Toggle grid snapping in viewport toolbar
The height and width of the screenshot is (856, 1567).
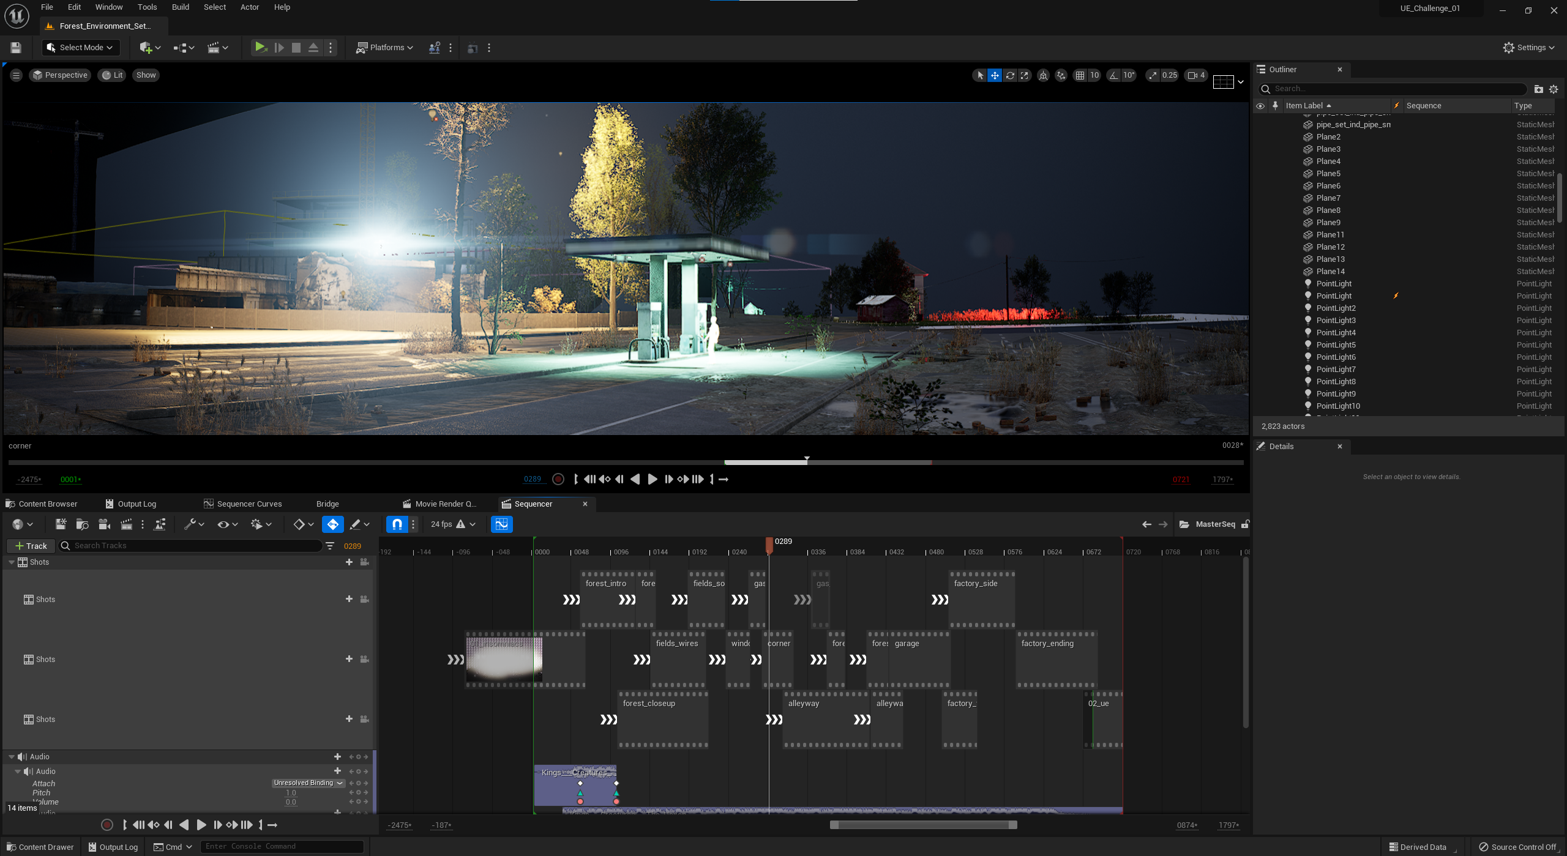pyautogui.click(x=1080, y=75)
